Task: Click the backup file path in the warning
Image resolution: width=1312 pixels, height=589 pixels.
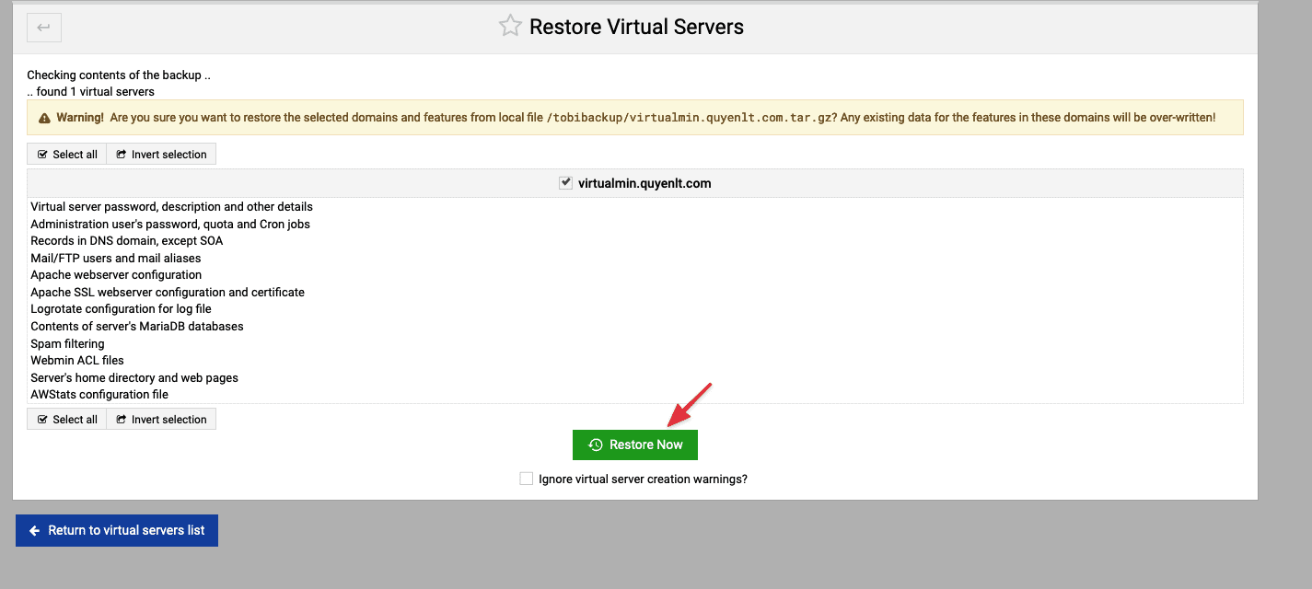Action: 690,118
